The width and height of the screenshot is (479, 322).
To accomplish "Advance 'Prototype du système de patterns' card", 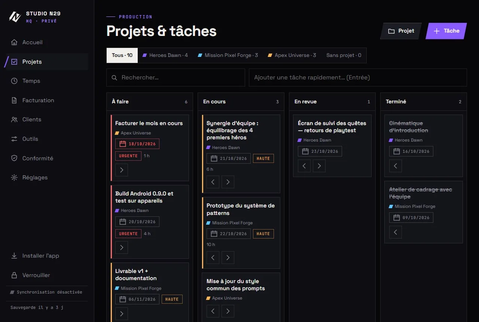I will click(228, 258).
